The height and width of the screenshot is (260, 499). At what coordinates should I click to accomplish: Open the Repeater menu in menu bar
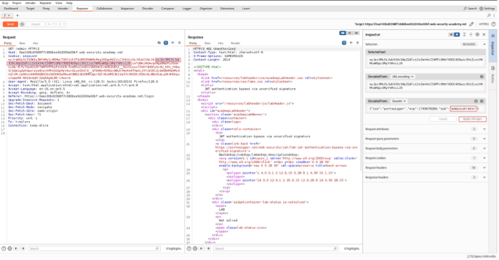click(x=46, y=3)
